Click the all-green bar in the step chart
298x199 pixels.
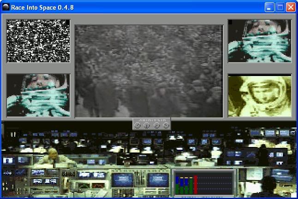191,187
